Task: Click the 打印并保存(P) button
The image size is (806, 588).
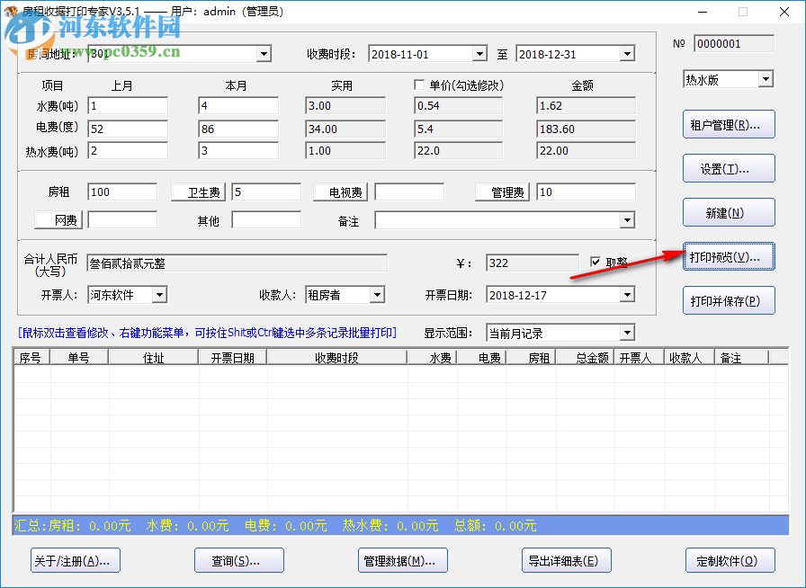Action: pyautogui.click(x=728, y=300)
